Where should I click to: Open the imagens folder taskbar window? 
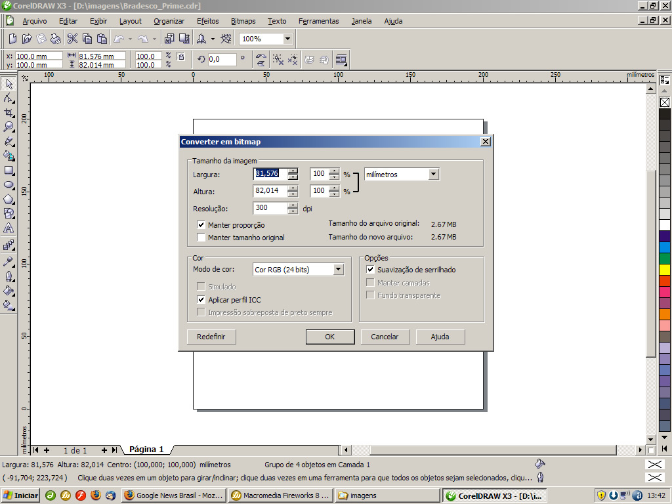pos(388,495)
